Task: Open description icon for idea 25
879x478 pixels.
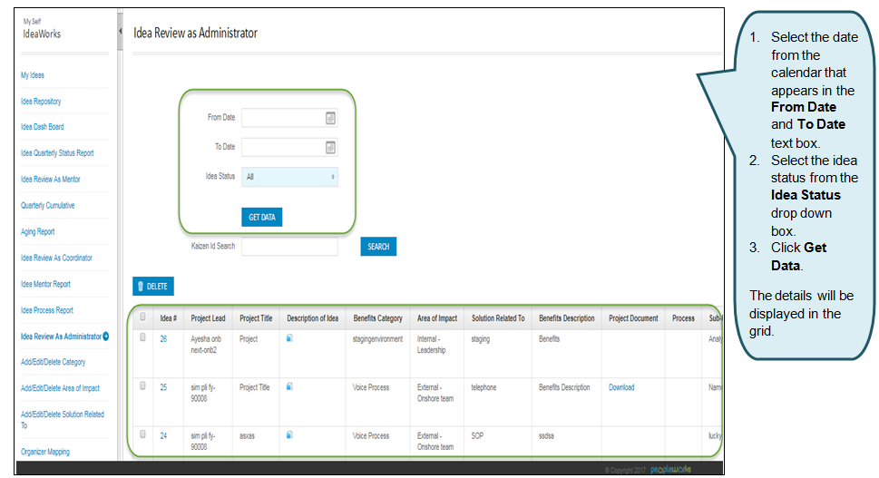Action: tap(289, 386)
